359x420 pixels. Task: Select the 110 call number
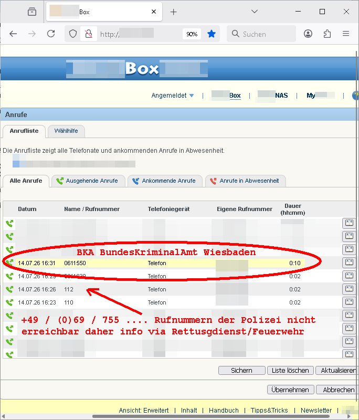pyautogui.click(x=69, y=302)
